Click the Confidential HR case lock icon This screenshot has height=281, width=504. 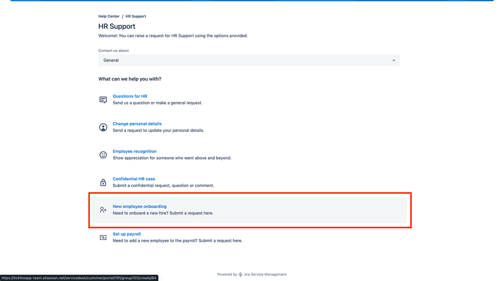(x=103, y=182)
